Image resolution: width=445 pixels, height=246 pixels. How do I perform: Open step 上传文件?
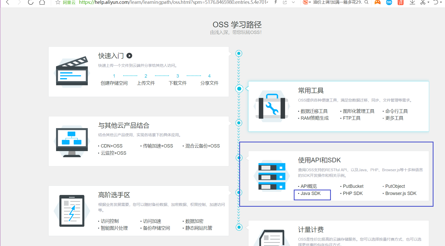click(146, 83)
